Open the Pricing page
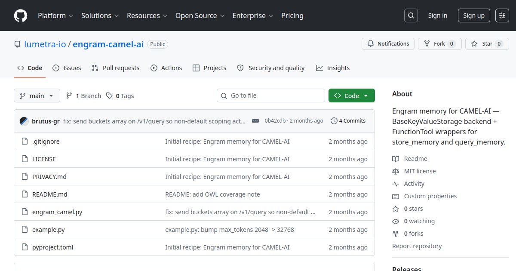Viewport: 516px width, 271px height. coord(292,15)
